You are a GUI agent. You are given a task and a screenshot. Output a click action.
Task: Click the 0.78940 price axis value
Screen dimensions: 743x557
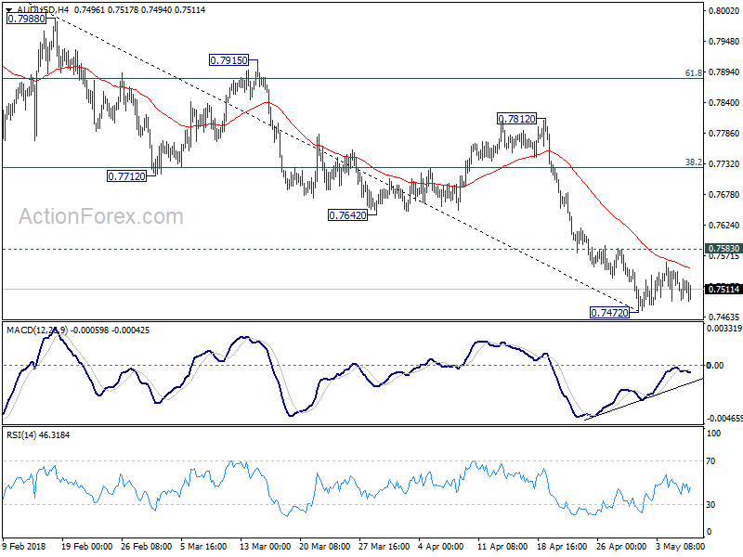point(723,72)
